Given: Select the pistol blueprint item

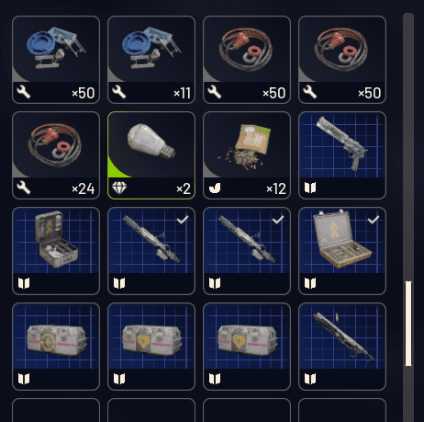Looking at the screenshot, I should click(342, 155).
